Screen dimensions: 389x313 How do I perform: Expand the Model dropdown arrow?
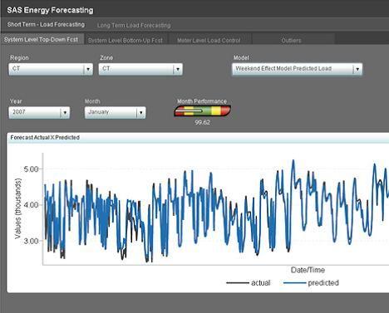[357, 69]
